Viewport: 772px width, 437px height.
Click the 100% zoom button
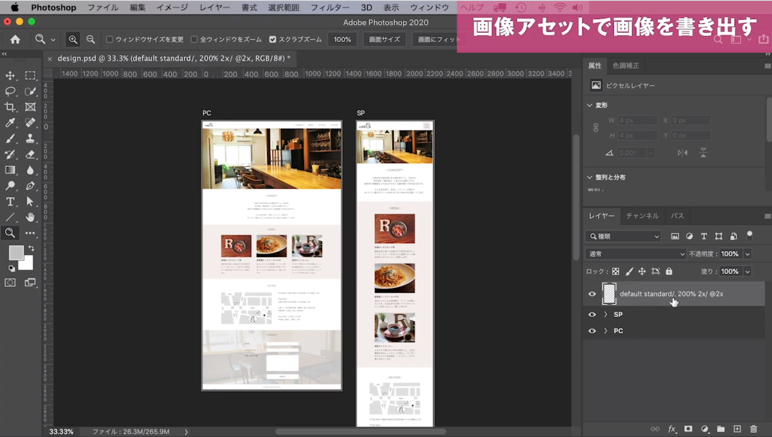click(x=342, y=39)
